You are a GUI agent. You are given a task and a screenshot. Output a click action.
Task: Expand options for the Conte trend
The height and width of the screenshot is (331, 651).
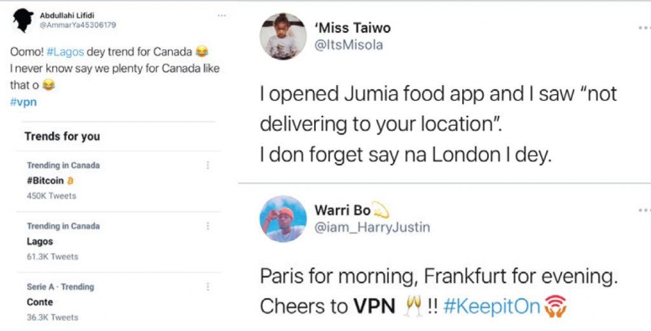(x=208, y=287)
